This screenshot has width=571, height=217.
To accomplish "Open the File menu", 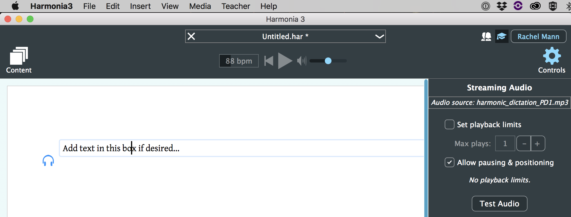I will click(x=89, y=6).
